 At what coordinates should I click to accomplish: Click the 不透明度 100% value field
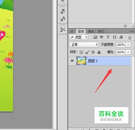121,45
